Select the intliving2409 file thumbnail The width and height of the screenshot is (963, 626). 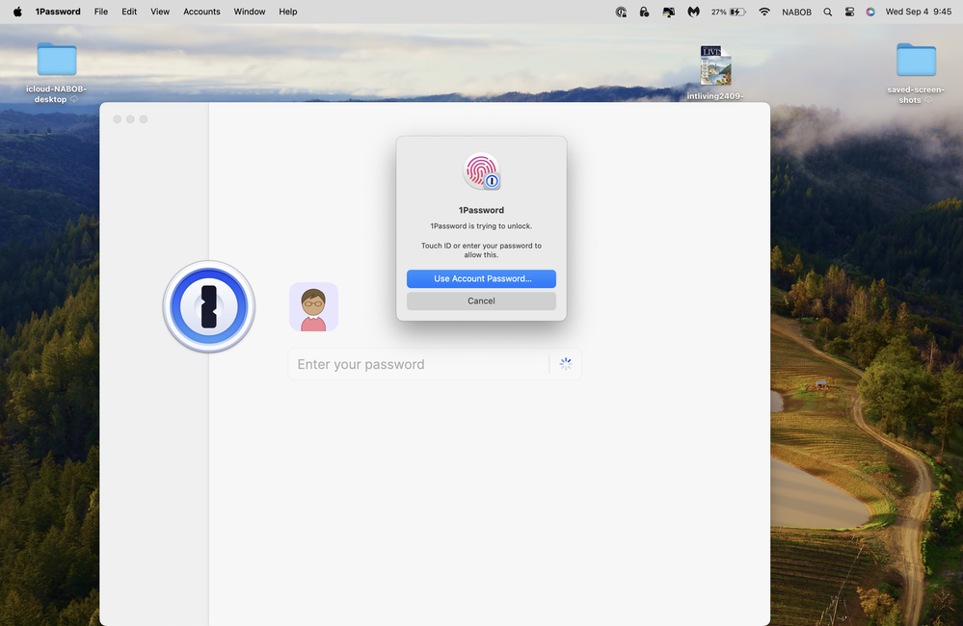tap(715, 65)
